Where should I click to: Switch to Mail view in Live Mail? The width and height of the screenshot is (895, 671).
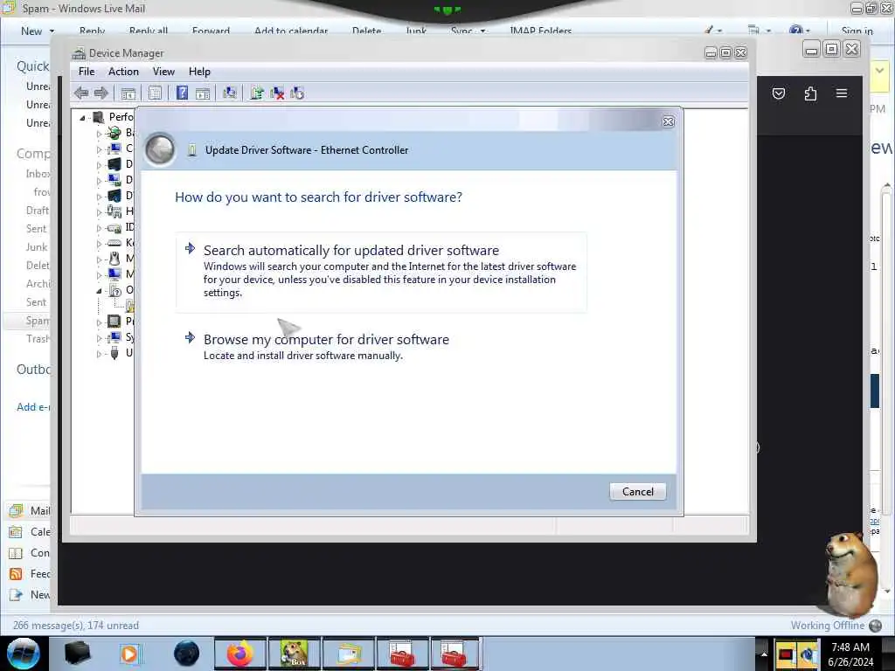click(30, 510)
